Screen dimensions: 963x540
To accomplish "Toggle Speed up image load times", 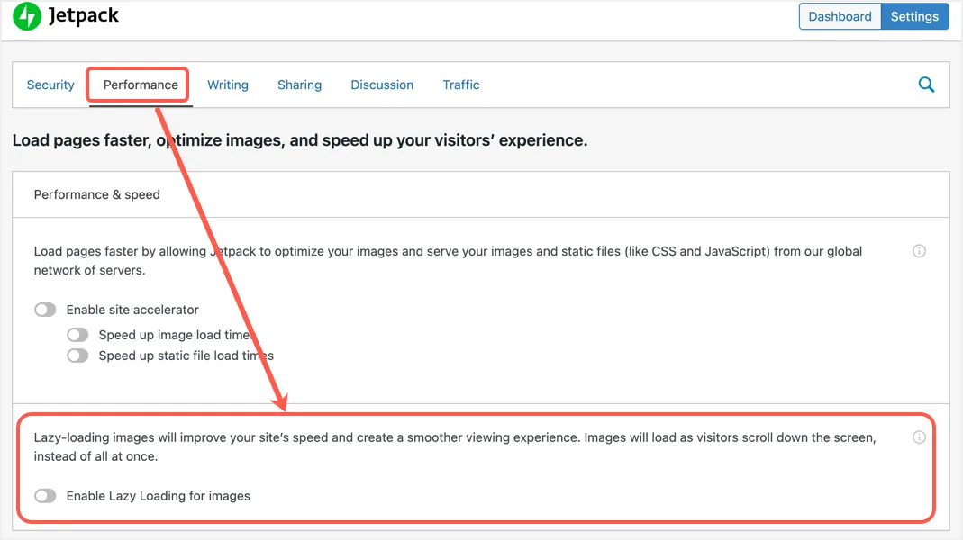I will (x=77, y=335).
